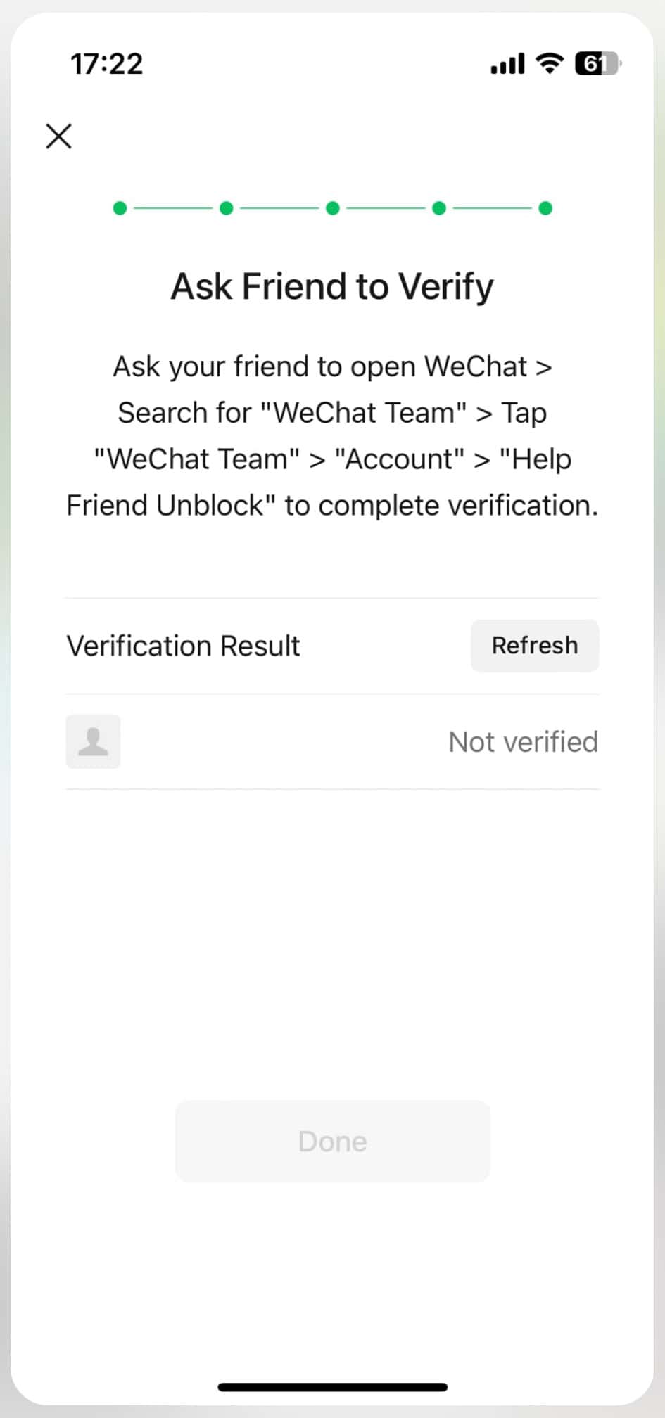The width and height of the screenshot is (665, 1418).
Task: Tap the word "Account" in the instructions
Action: pyautogui.click(x=399, y=459)
